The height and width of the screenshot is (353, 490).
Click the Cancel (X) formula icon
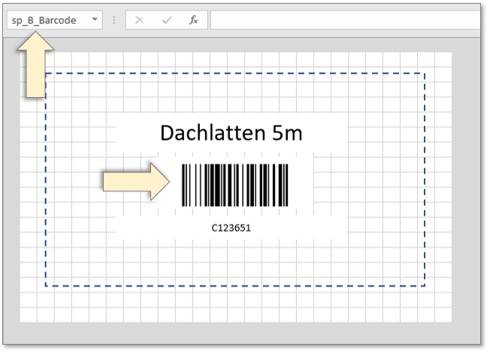(x=139, y=20)
